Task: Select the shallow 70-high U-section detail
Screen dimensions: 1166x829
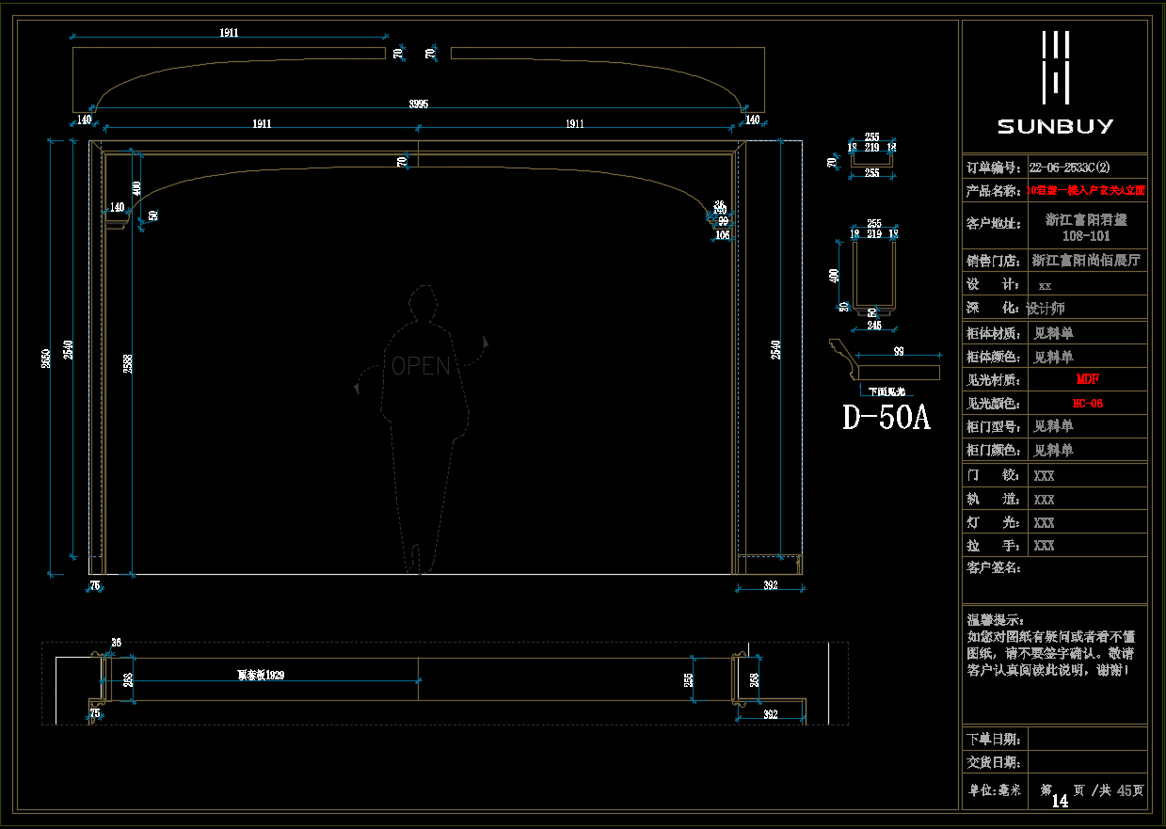Action: point(871,161)
